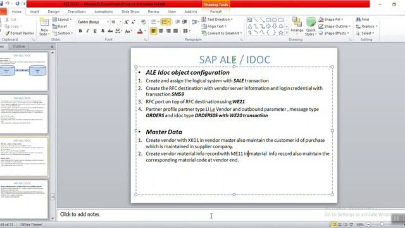Click Convert to SmartArt

(221, 34)
